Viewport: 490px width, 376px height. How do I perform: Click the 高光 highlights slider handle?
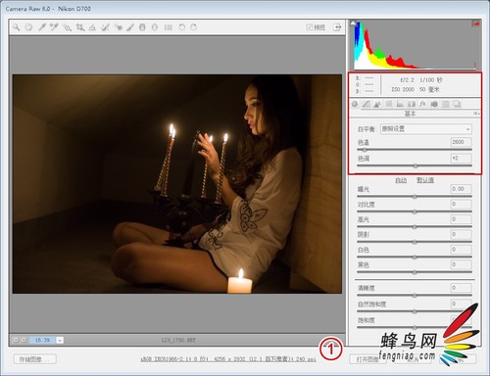(415, 227)
